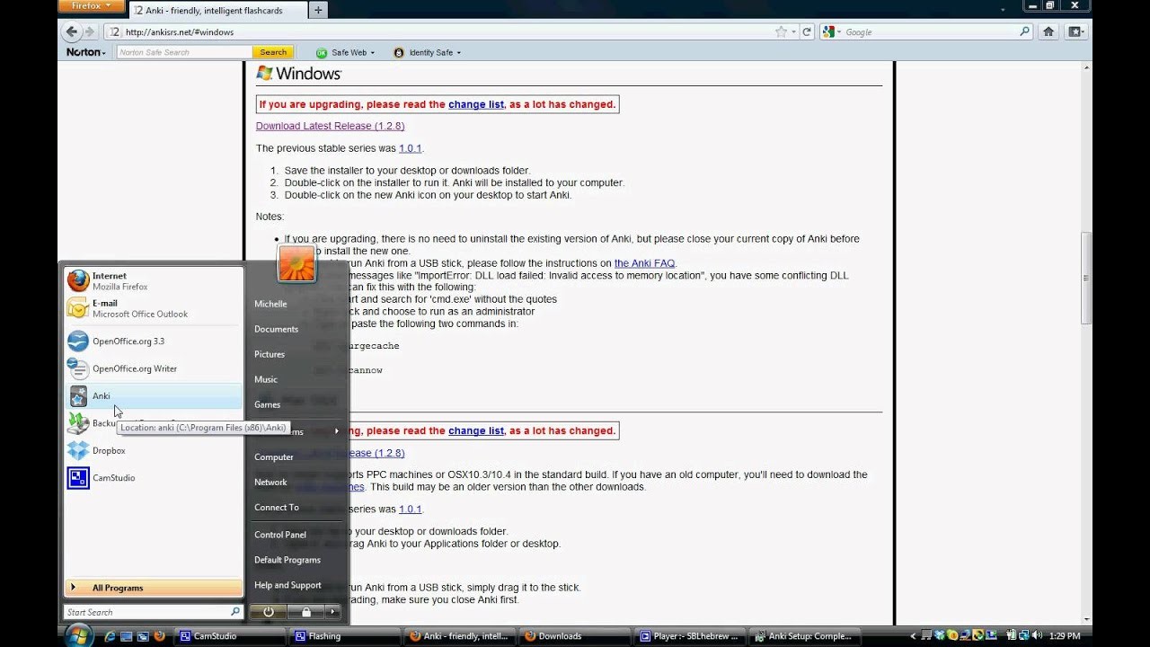Lock the computer using the lock button
Image resolution: width=1150 pixels, height=647 pixels.
pos(305,613)
